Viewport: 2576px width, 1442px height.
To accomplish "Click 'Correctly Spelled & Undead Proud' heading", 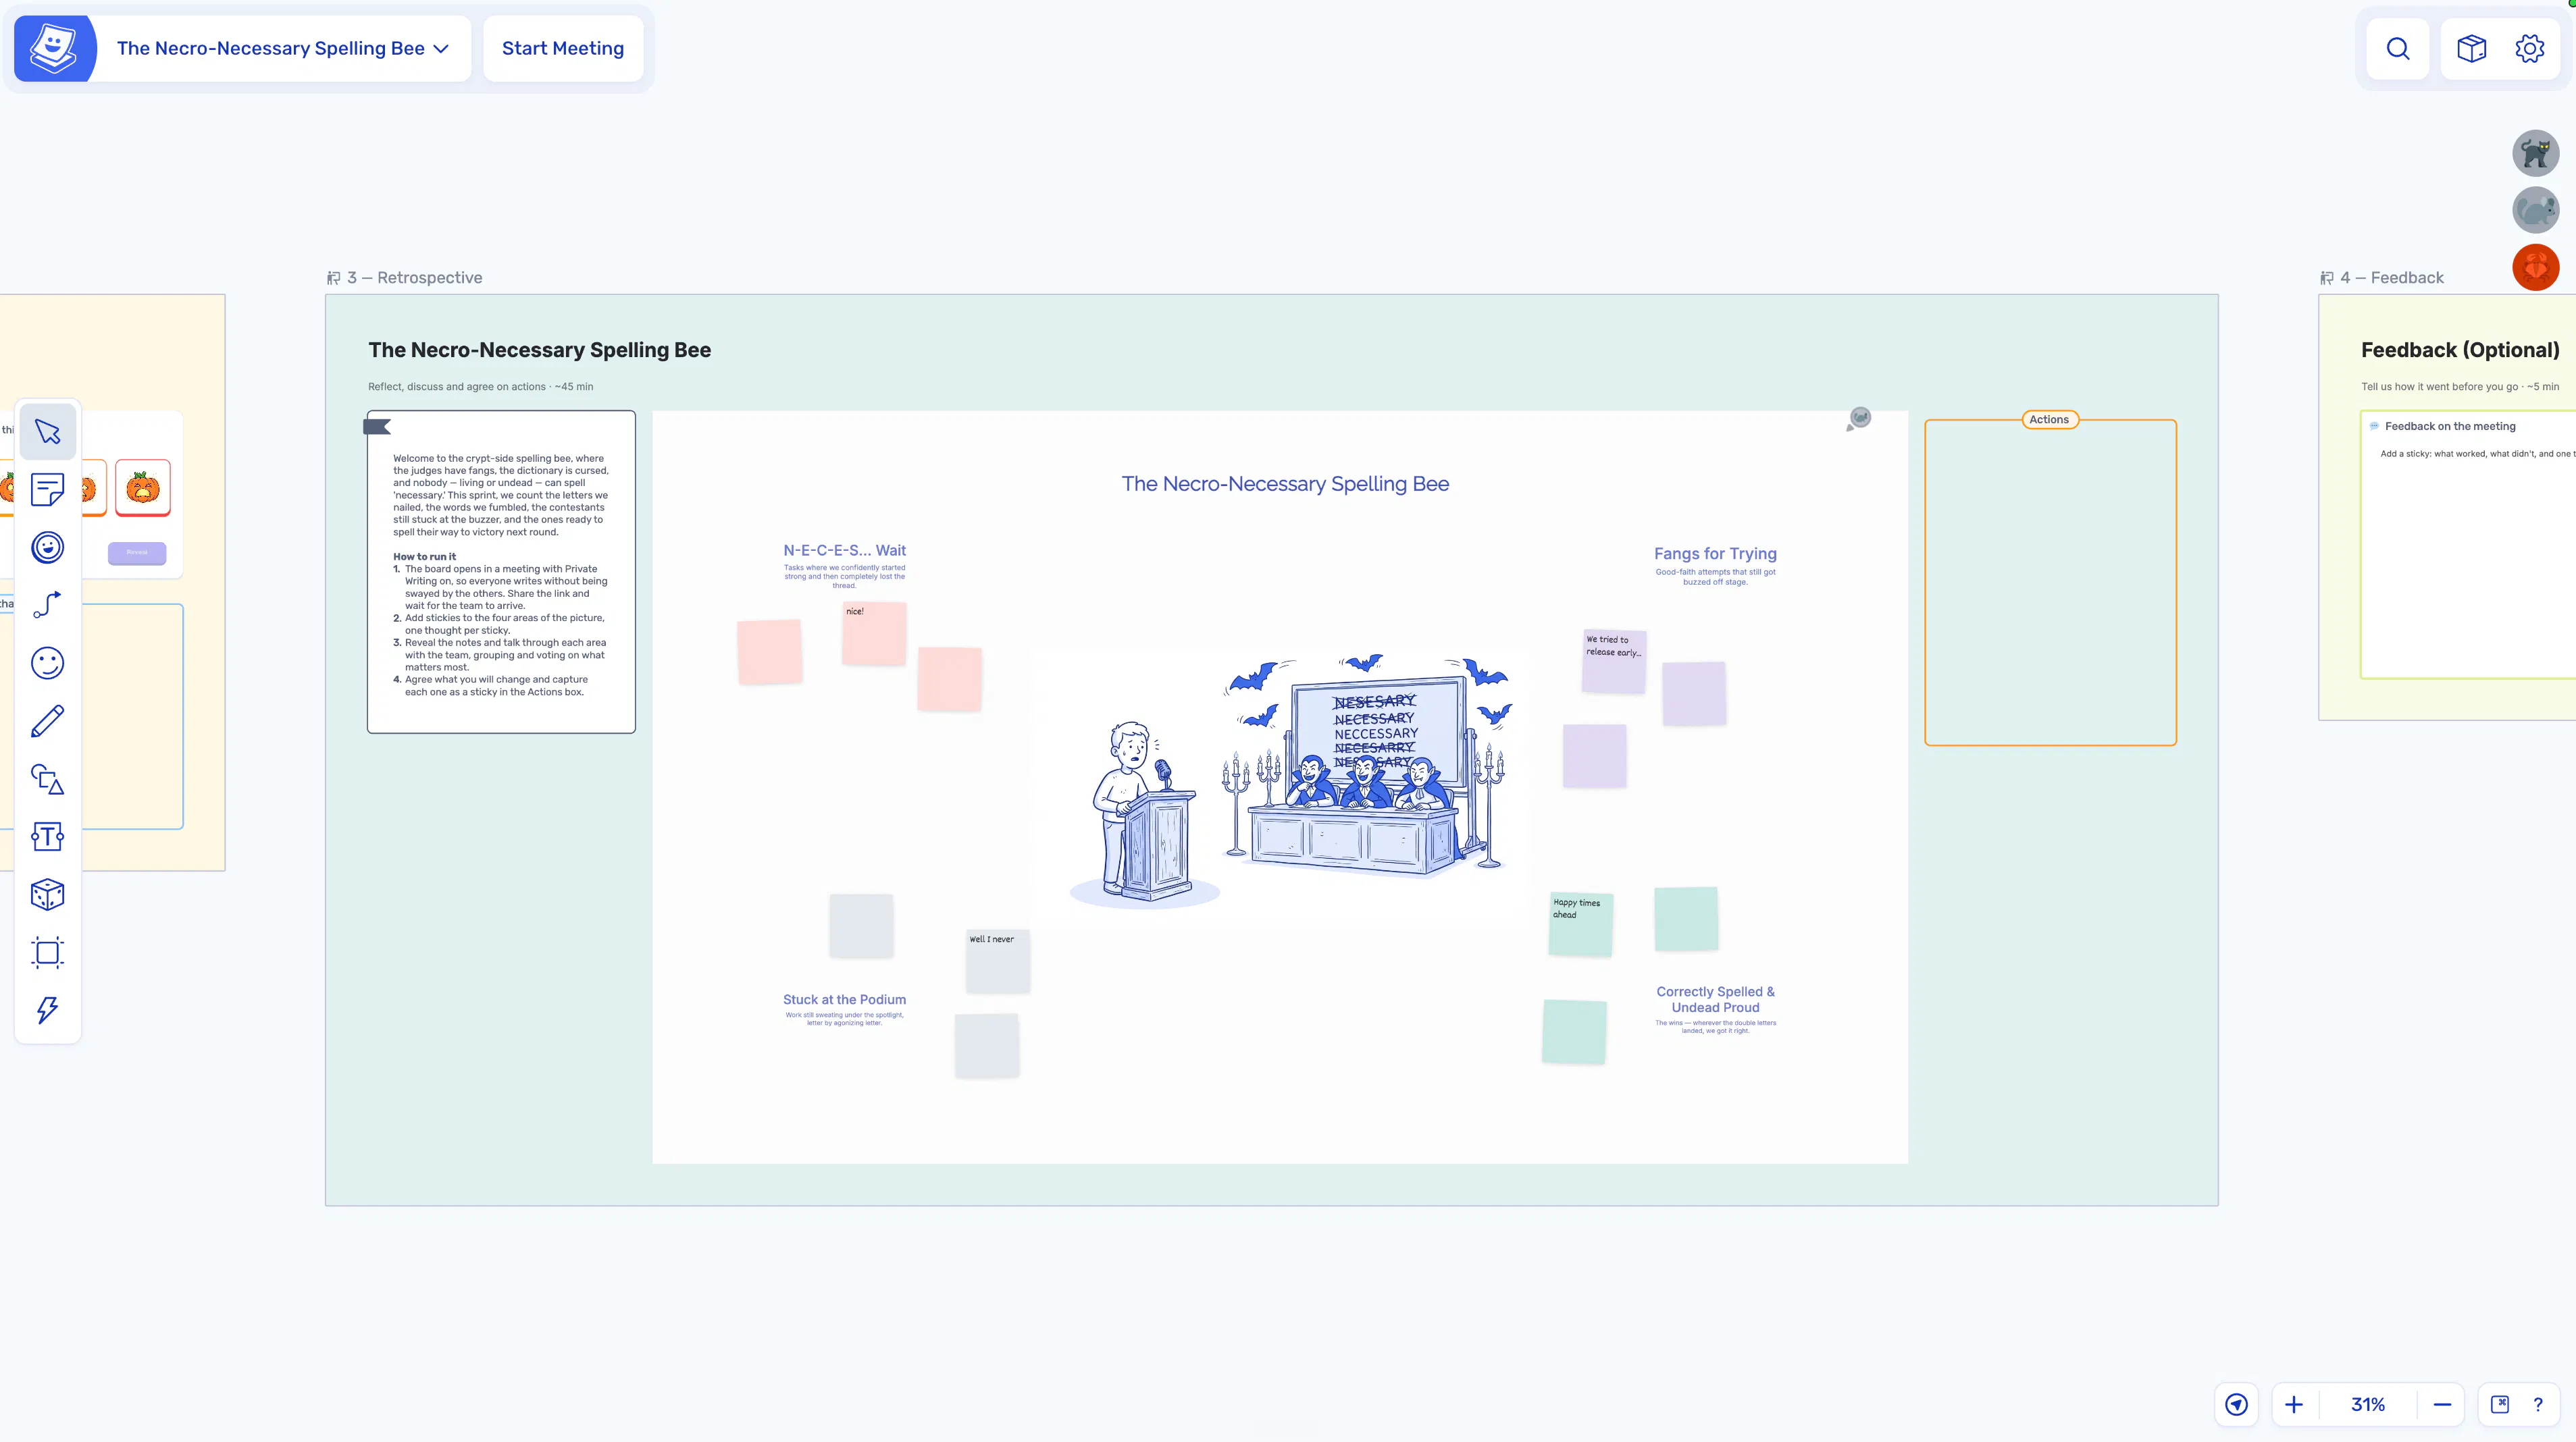I will [x=1715, y=999].
